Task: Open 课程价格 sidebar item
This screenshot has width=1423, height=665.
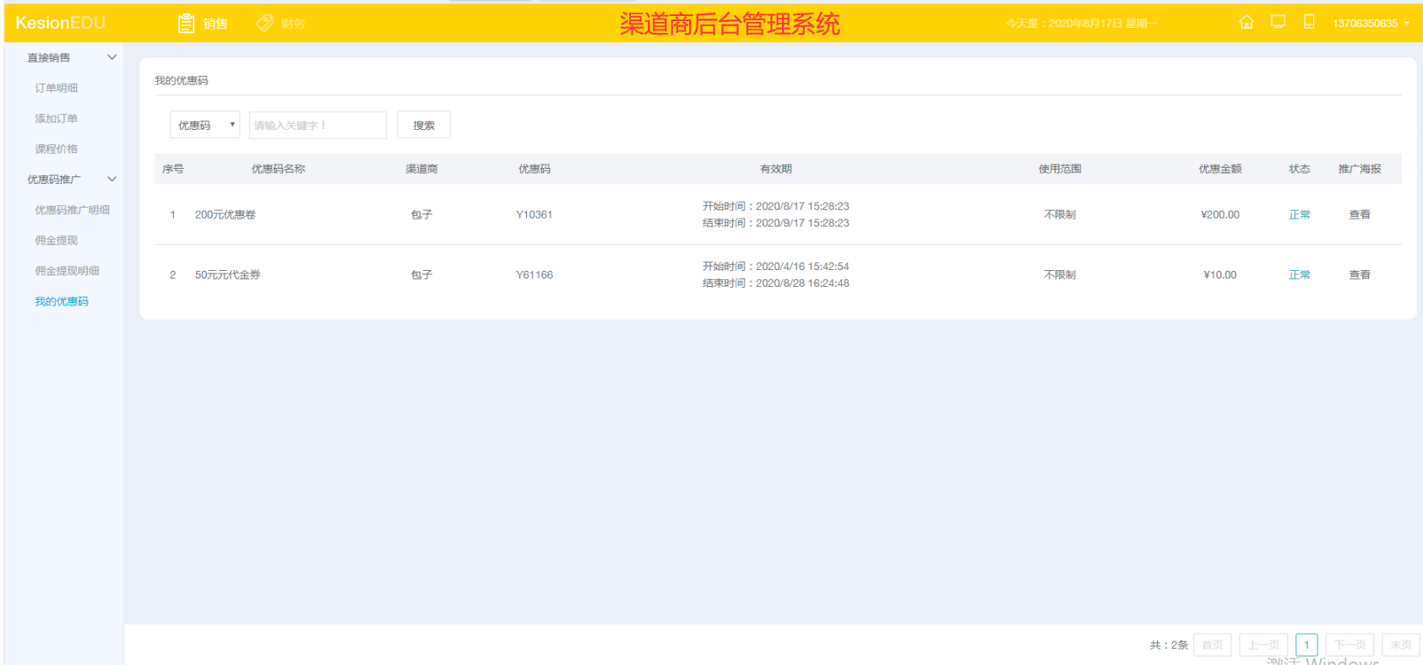Action: pos(57,149)
